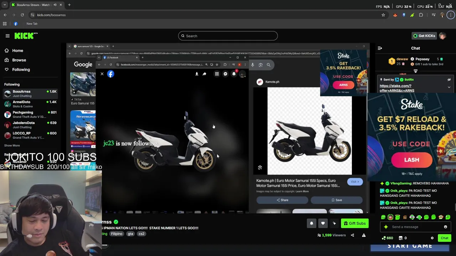The height and width of the screenshot is (256, 456).
Task: Open the tab search dropdown arrow
Action: 5,5
